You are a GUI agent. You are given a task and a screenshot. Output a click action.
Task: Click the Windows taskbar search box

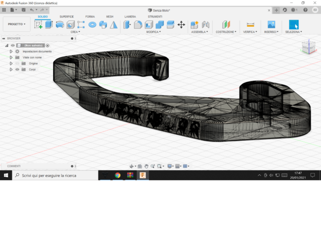pos(54,175)
